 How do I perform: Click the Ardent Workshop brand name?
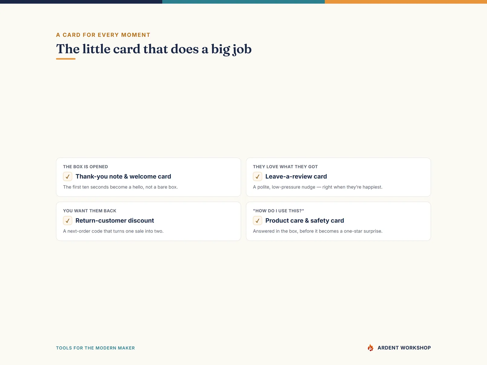(404, 348)
